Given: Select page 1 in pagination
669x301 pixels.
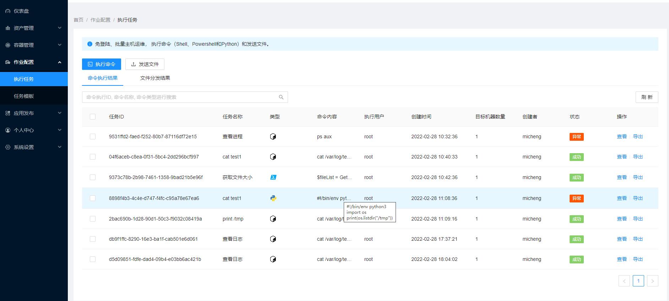Looking at the screenshot, I should click(638, 281).
